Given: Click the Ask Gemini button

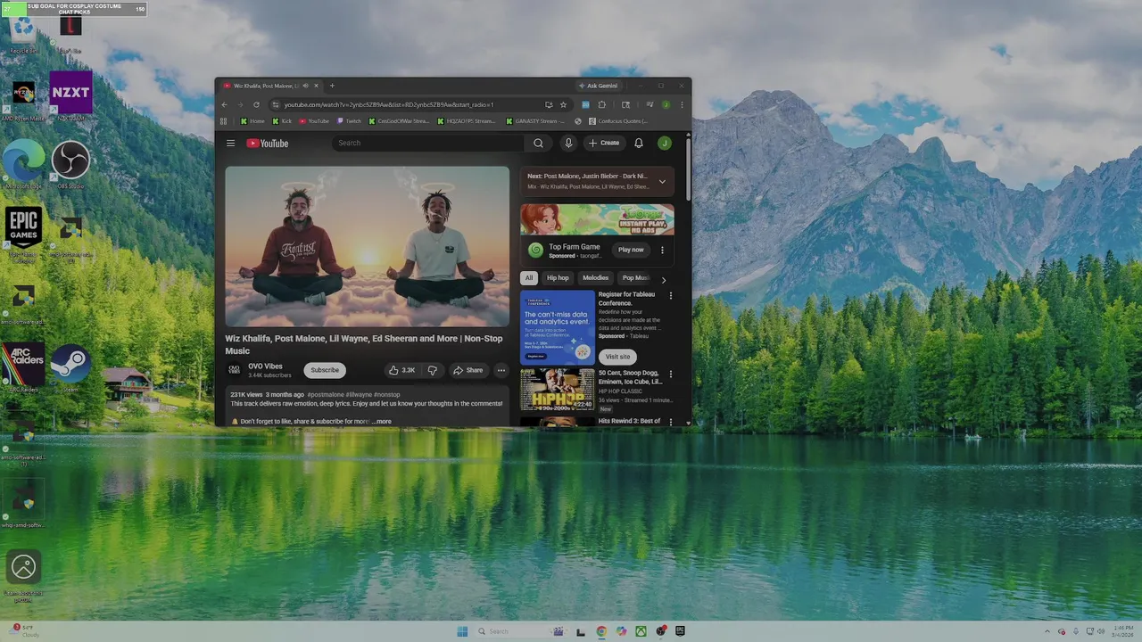Looking at the screenshot, I should point(598,86).
